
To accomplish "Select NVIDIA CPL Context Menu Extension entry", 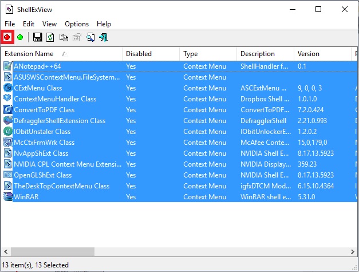I will tap(68, 164).
